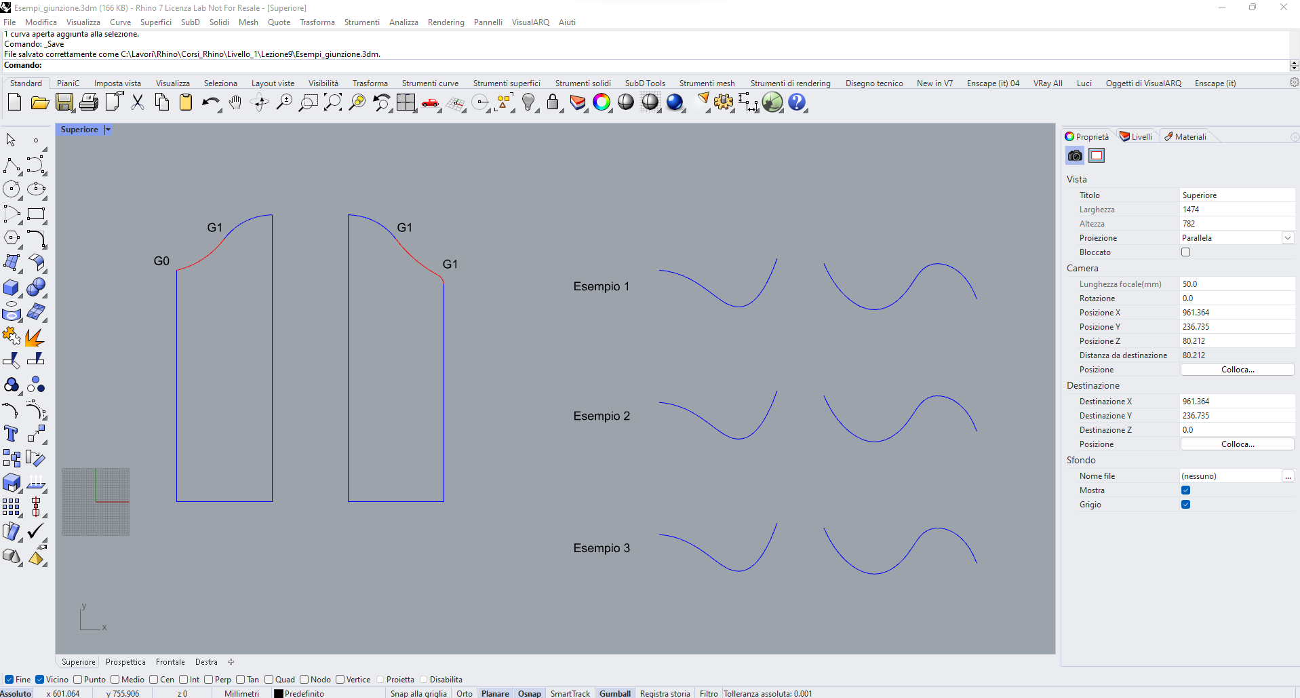The height and width of the screenshot is (698, 1300).
Task: Toggle the Gumball status bar button
Action: pyautogui.click(x=615, y=693)
